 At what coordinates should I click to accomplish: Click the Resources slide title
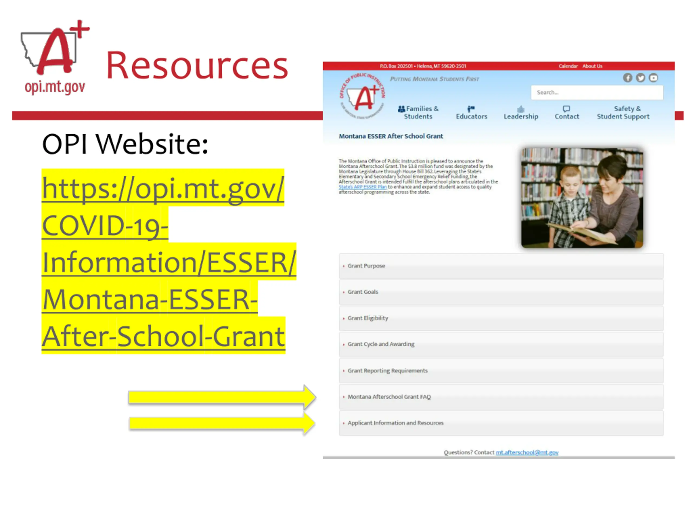tap(197, 66)
